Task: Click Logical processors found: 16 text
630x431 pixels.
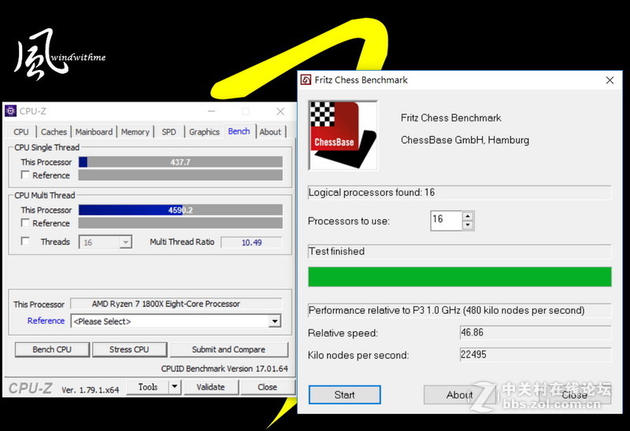Action: [372, 193]
